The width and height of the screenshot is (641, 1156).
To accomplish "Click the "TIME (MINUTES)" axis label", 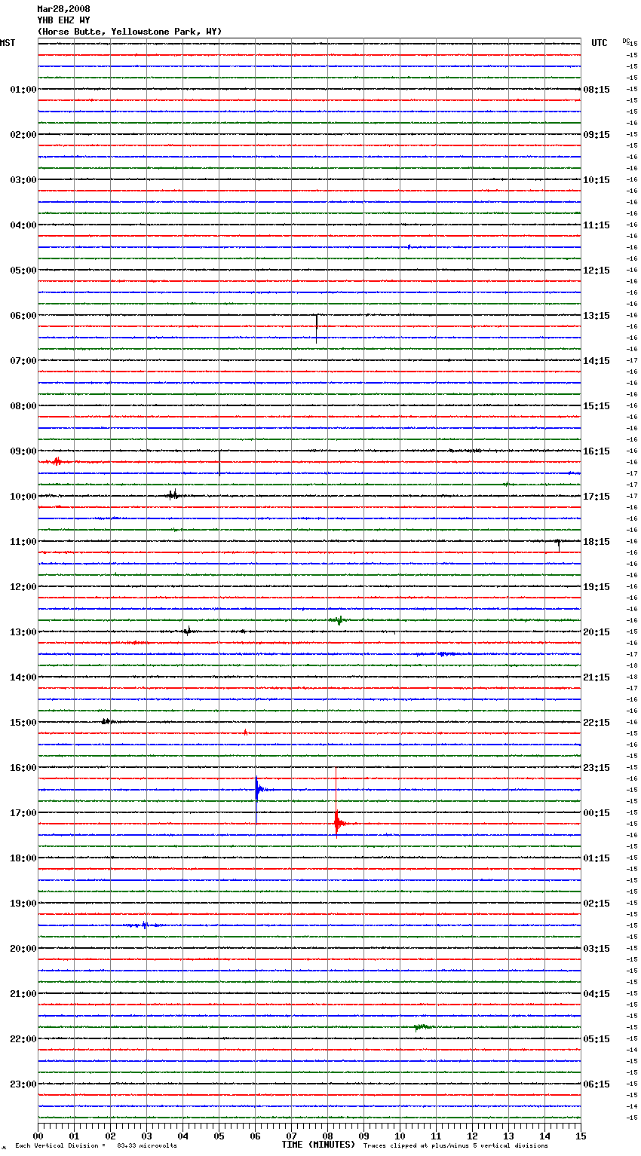I will 318,1145.
